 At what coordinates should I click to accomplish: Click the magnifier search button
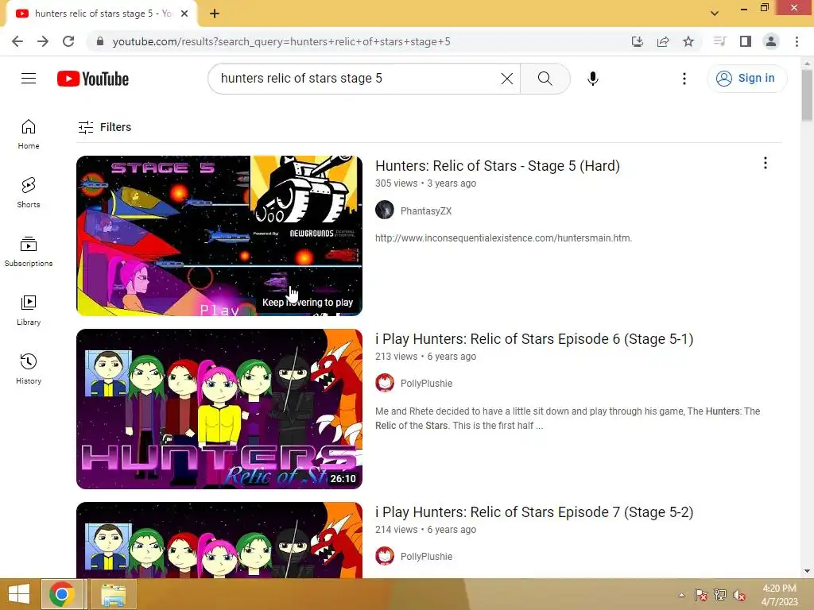tap(545, 79)
